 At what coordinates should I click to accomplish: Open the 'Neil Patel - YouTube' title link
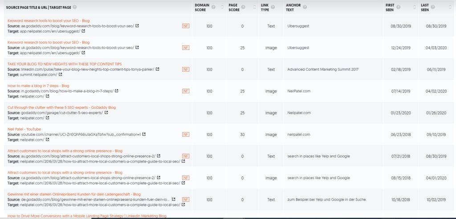[x=24, y=129]
